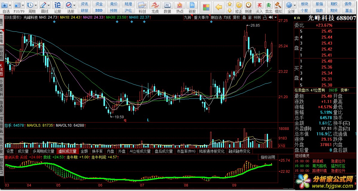Toggle 均线 moving averages display

[227, 17]
